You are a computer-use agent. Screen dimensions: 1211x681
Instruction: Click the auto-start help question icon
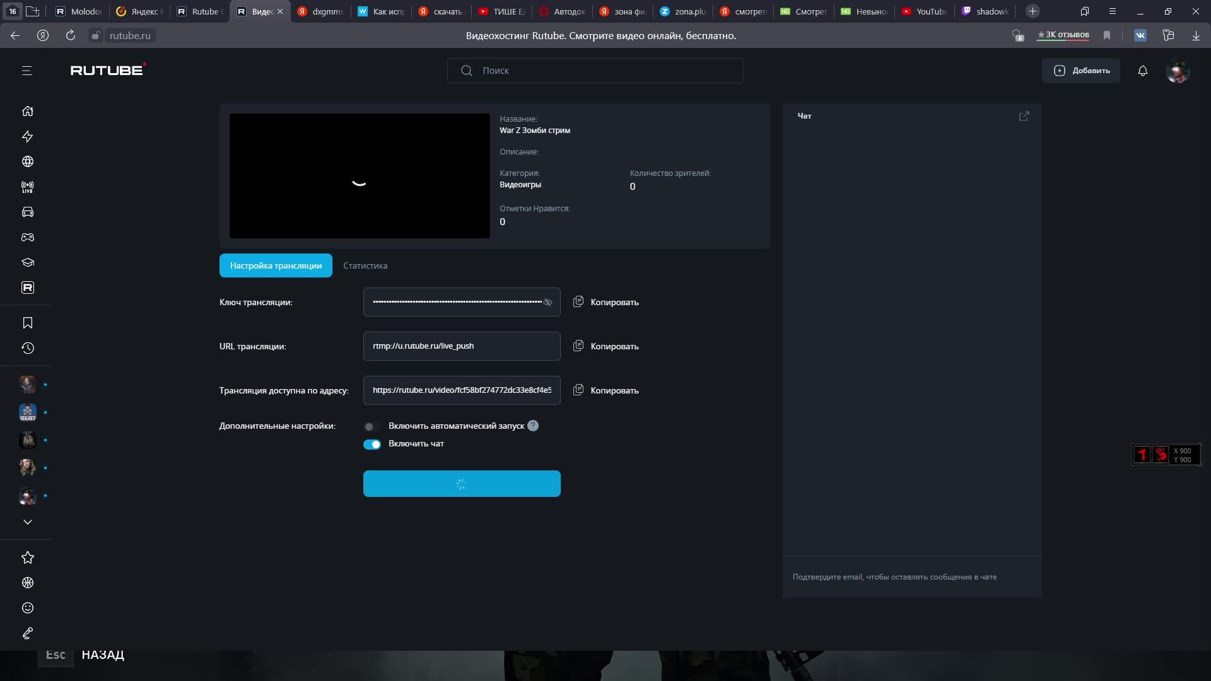(533, 426)
